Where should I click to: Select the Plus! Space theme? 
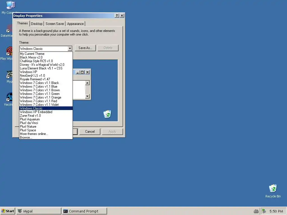pyautogui.click(x=46, y=130)
